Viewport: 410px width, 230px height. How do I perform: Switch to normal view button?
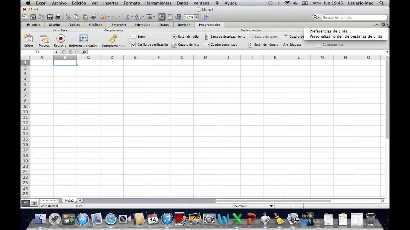pyautogui.click(x=26, y=203)
